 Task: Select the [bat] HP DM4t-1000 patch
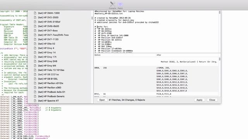49,13
